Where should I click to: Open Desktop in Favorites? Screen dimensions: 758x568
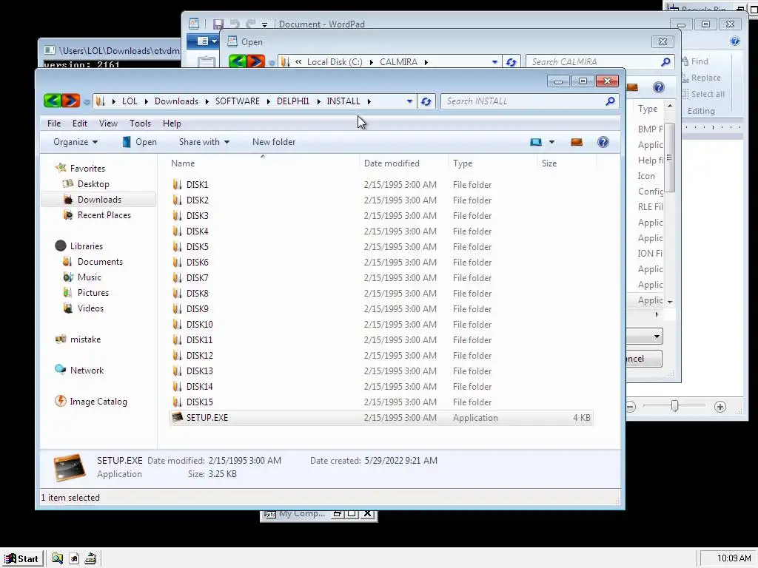(93, 184)
